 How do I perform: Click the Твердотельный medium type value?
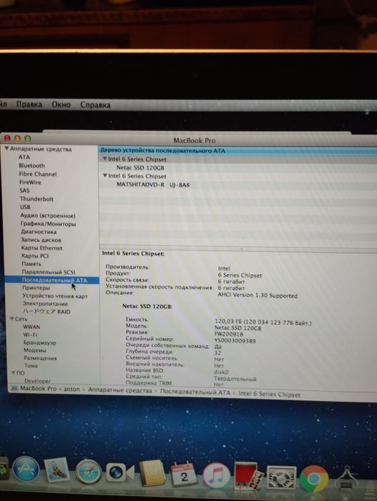(235, 379)
